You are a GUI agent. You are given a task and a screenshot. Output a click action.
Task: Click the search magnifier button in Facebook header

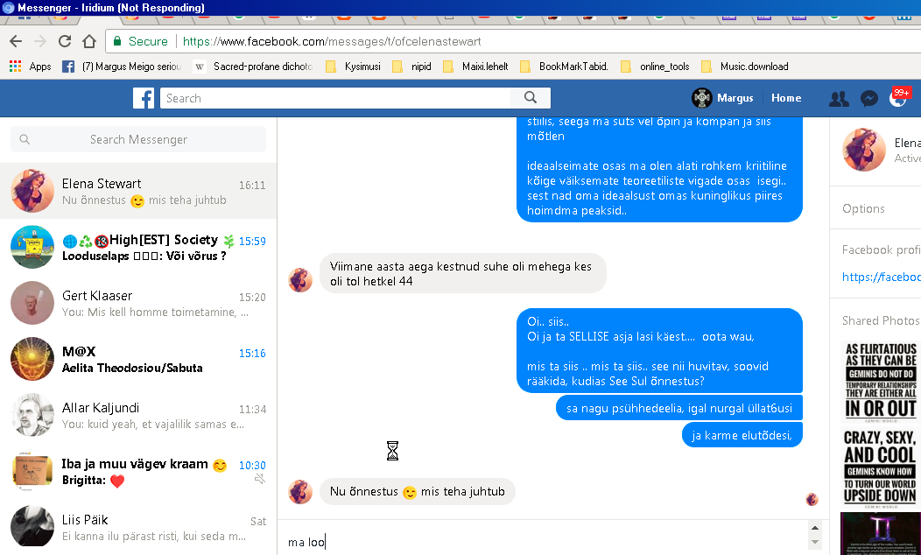pos(531,97)
